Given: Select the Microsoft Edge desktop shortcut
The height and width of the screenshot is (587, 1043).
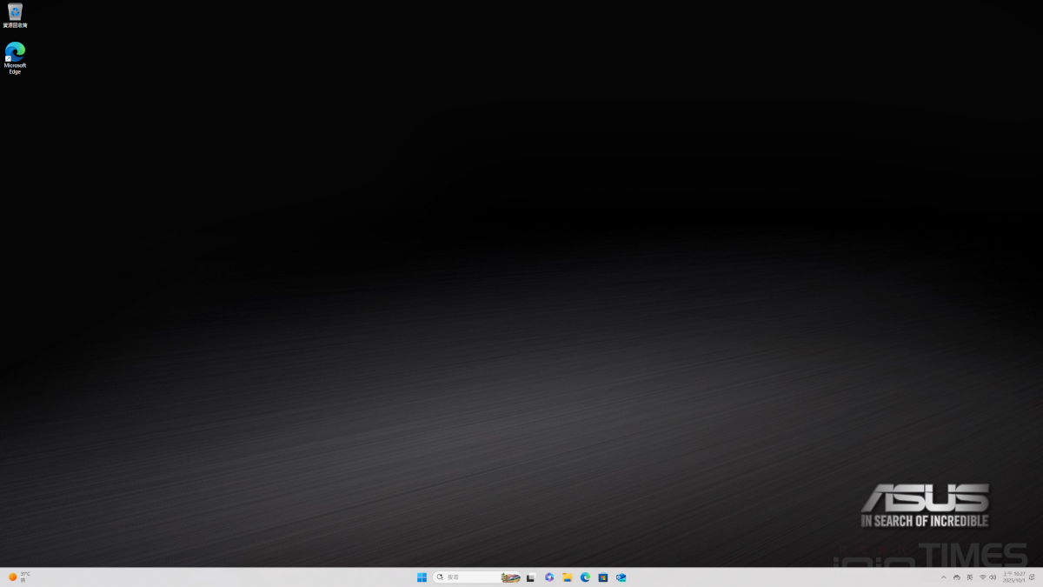Looking at the screenshot, I should (15, 54).
